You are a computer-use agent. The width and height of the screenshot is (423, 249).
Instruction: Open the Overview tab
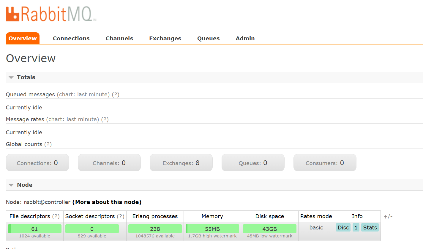pyautogui.click(x=23, y=38)
